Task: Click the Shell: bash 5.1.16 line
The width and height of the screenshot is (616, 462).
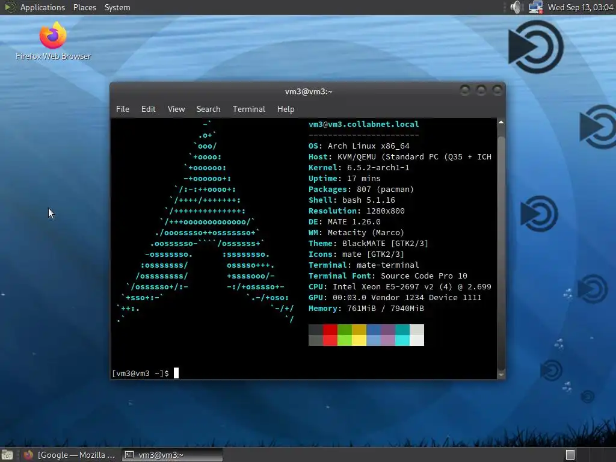Action: [352, 200]
